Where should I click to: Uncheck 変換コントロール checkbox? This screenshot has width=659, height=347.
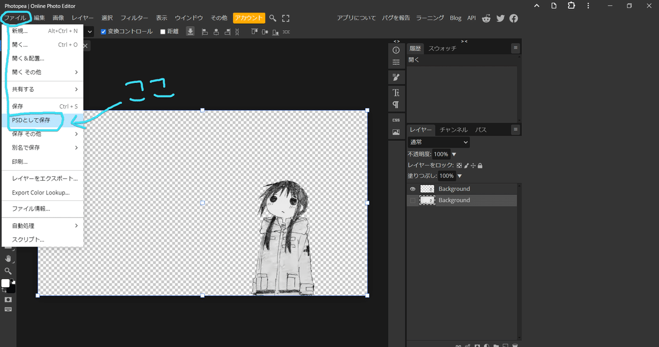point(104,31)
